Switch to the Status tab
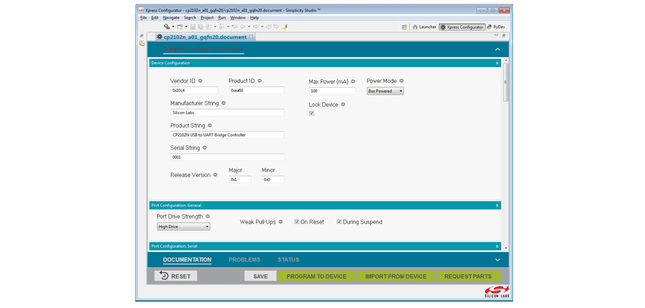Image resolution: width=645 pixels, height=308 pixels. pos(288,260)
